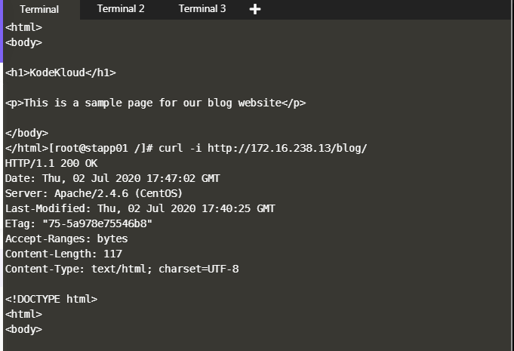The image size is (514, 351).
Task: Click the word curl in the command
Action: (171, 148)
